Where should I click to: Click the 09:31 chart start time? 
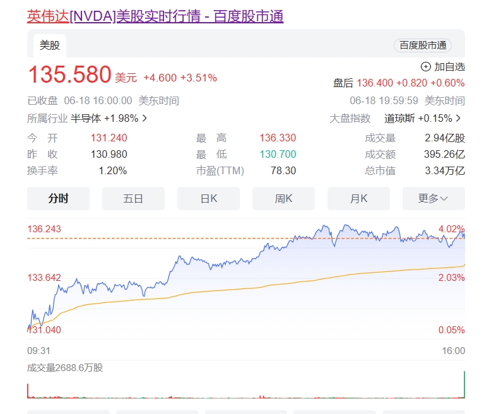tap(38, 351)
